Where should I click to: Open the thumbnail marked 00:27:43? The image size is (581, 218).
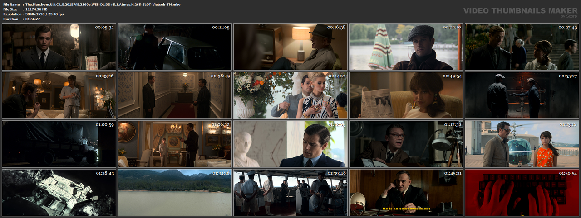pyautogui.click(x=522, y=47)
